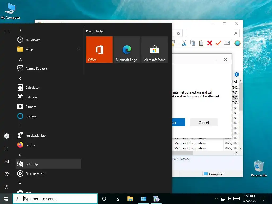Click the red X Delete toolbar icon
This screenshot has width=272, height=204.
[x=210, y=43]
